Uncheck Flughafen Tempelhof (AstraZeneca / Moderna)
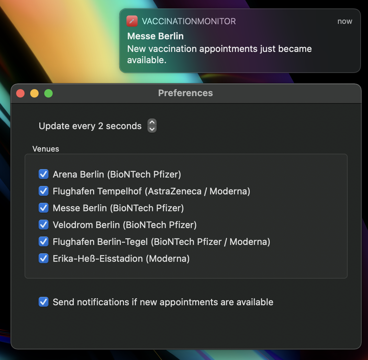Viewport: 368px width, 360px height. tap(44, 191)
